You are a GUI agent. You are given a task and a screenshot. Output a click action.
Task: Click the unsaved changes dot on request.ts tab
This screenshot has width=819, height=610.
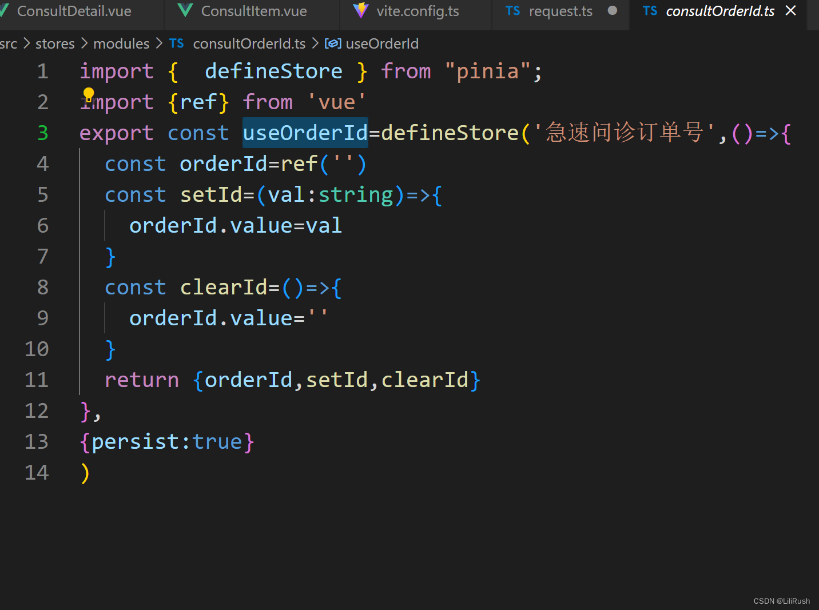(612, 10)
